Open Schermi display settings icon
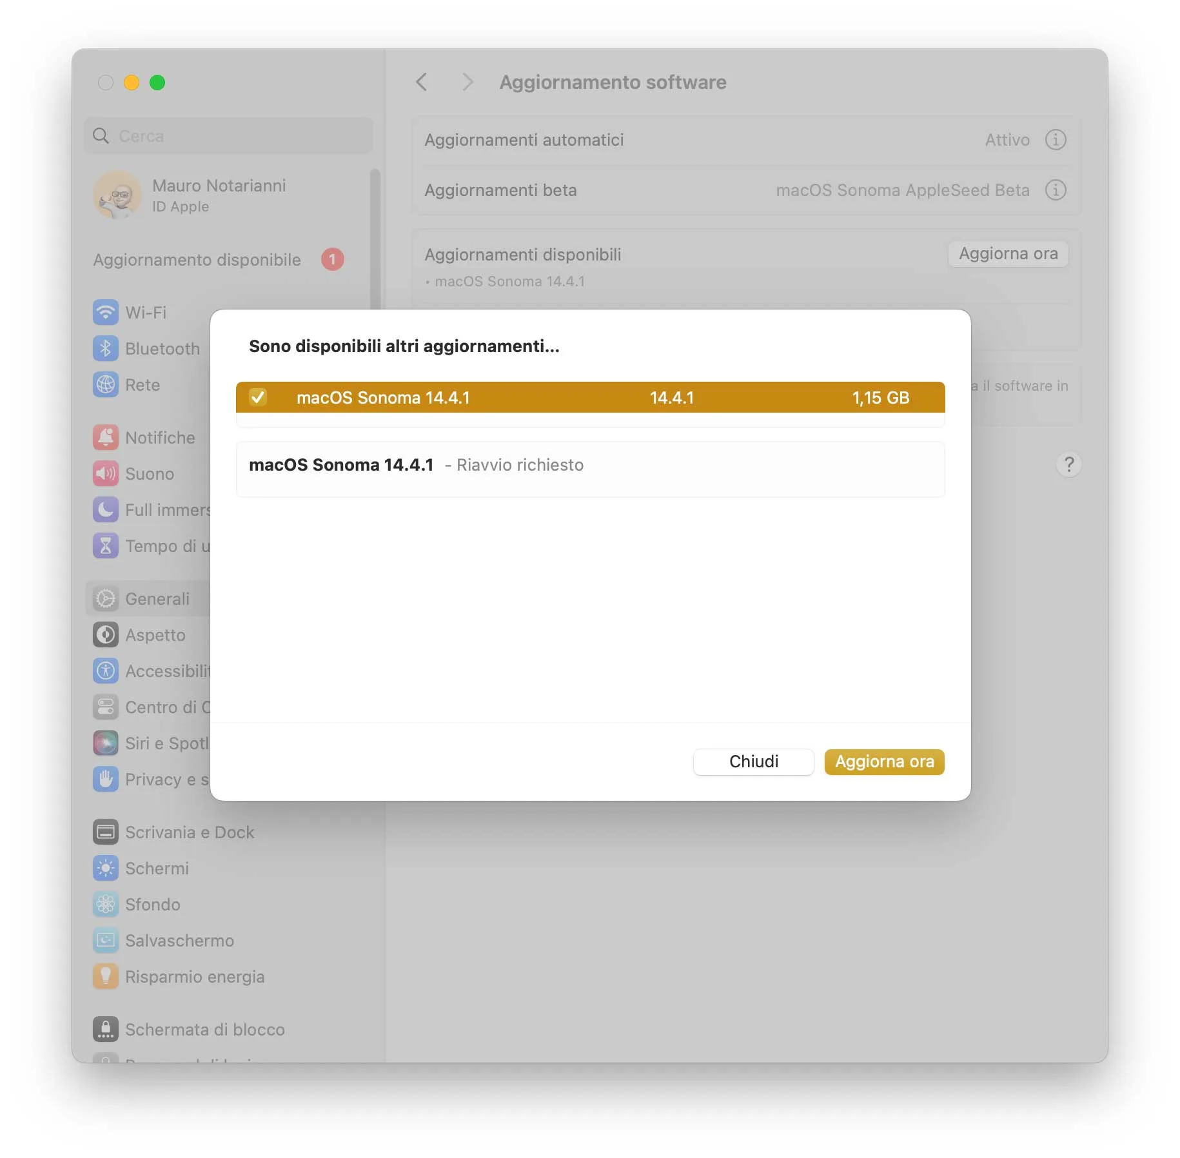 105,868
